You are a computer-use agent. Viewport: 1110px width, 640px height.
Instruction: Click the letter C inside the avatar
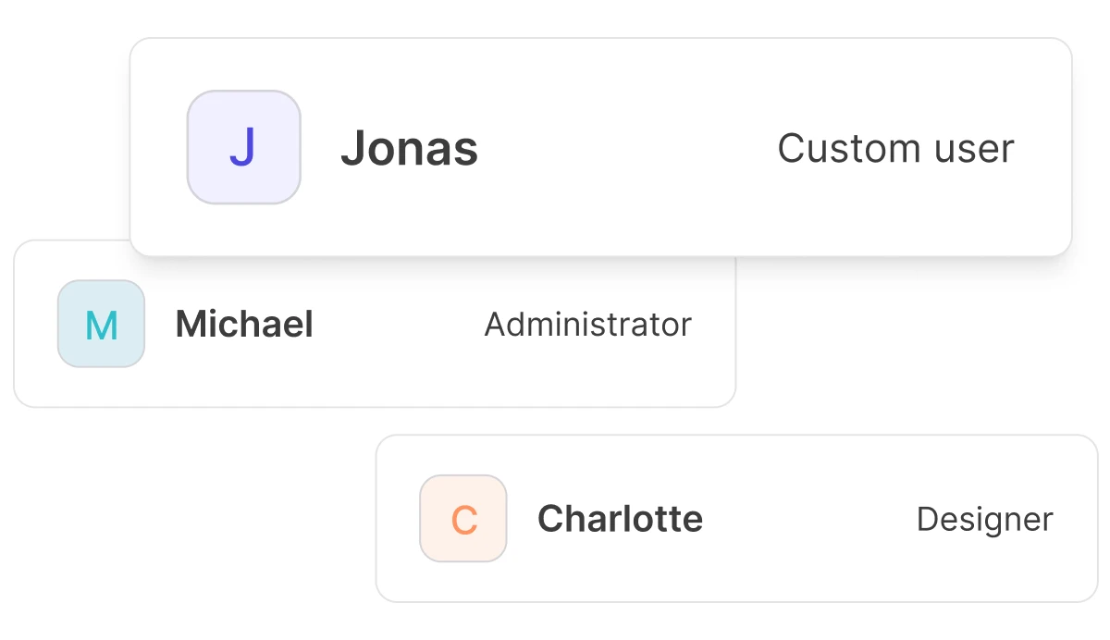coord(463,521)
